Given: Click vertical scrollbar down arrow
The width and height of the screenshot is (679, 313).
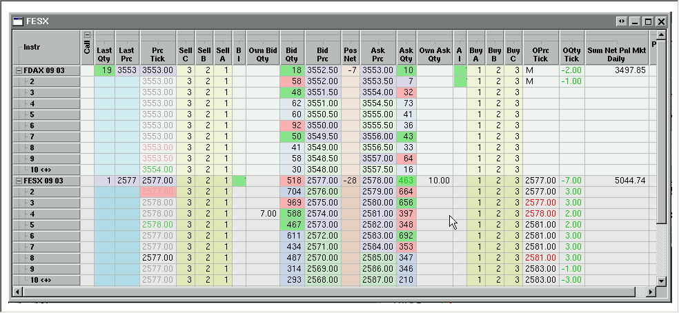Looking at the screenshot, I should tap(662, 281).
